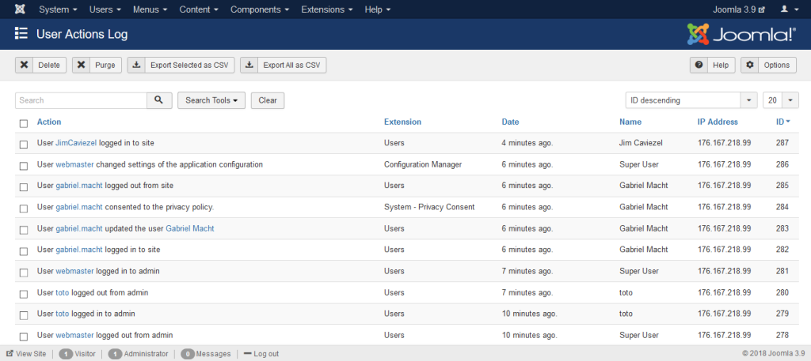The width and height of the screenshot is (811, 361).
Task: Click Export All as CSV
Action: pos(284,66)
